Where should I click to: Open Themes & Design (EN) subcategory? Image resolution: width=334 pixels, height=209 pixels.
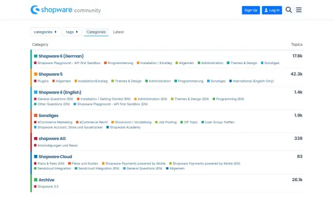191,99
